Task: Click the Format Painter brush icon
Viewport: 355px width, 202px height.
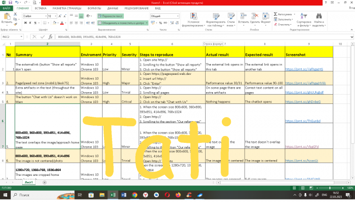Action: point(15,24)
